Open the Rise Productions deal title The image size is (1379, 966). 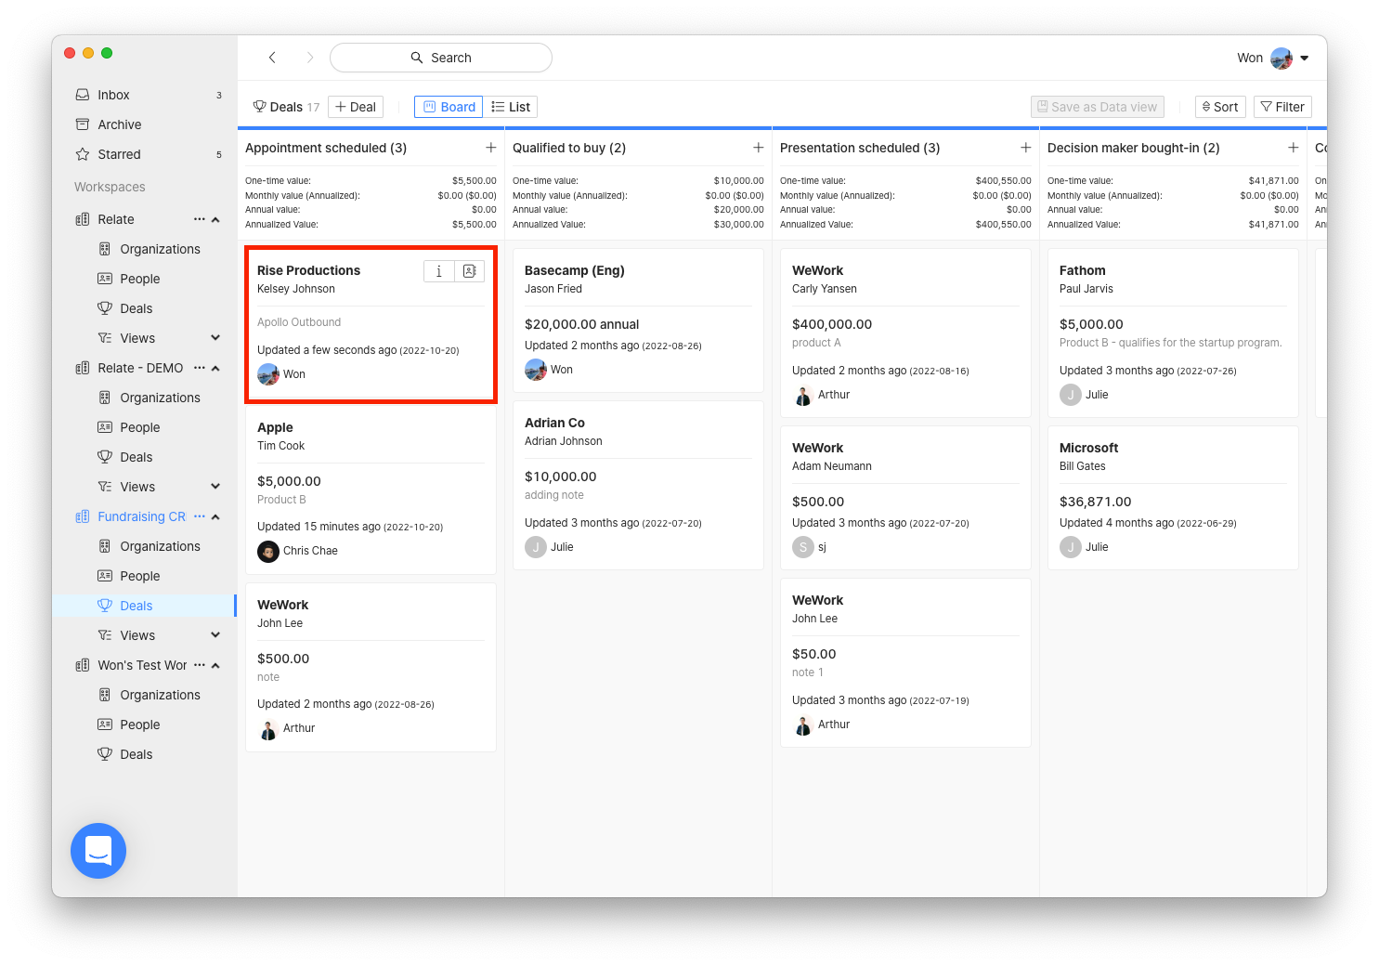[308, 270]
